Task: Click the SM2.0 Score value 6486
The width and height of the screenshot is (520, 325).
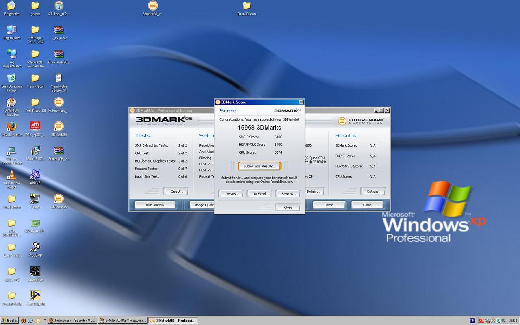Action: [278, 137]
